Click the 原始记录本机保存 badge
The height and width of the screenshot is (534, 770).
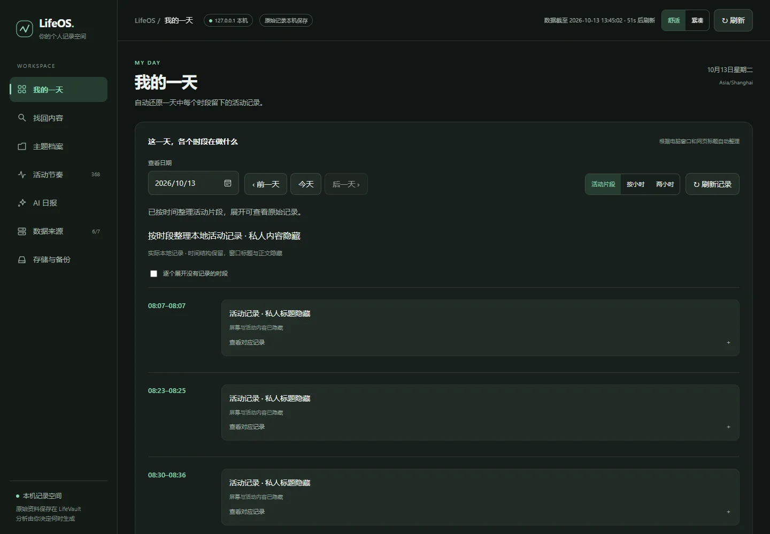[286, 20]
